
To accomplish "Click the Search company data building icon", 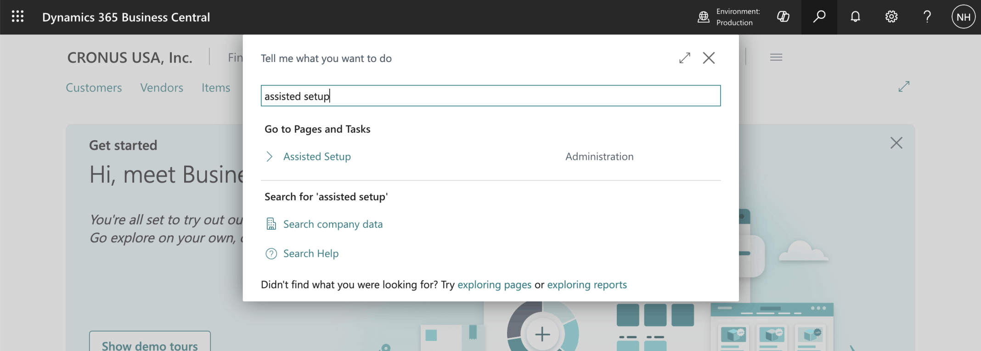I will coord(271,224).
